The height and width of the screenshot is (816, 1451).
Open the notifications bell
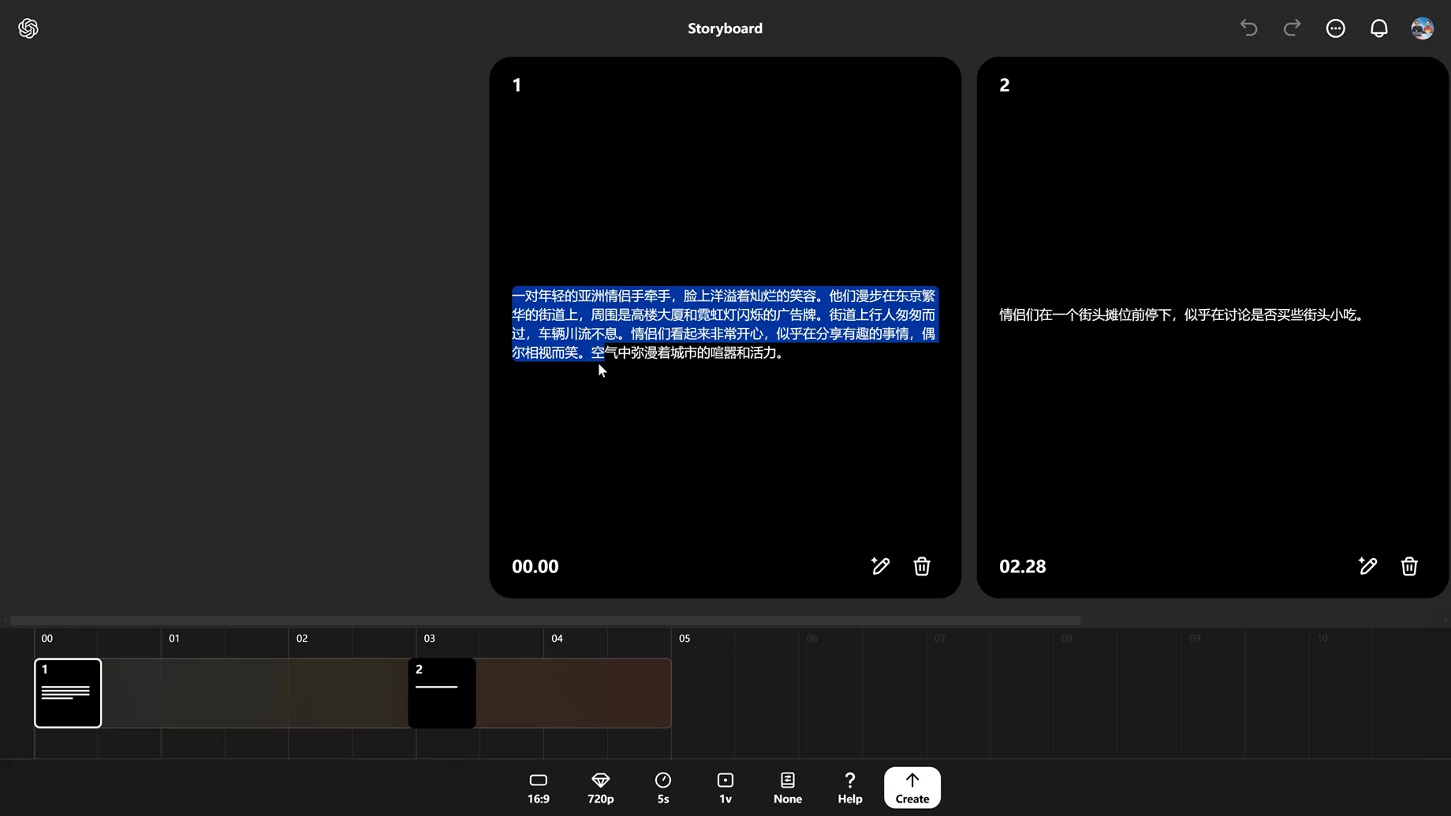tap(1378, 28)
